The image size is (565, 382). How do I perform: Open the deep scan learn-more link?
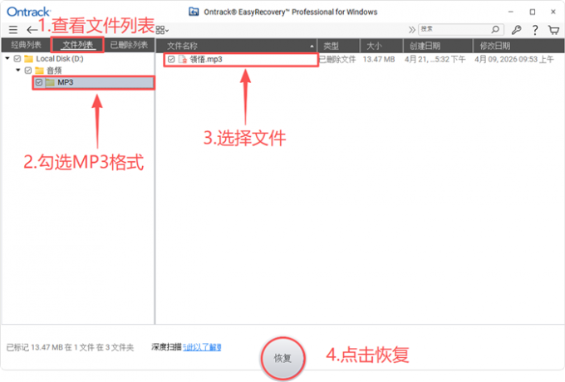click(202, 347)
